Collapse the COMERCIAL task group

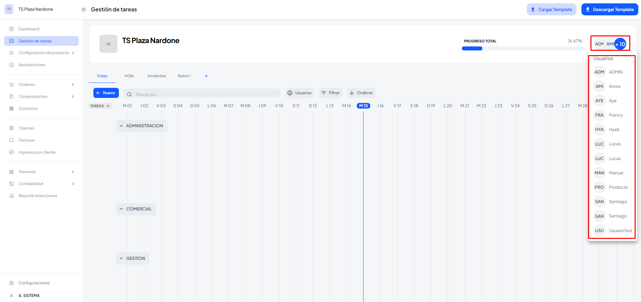(121, 209)
